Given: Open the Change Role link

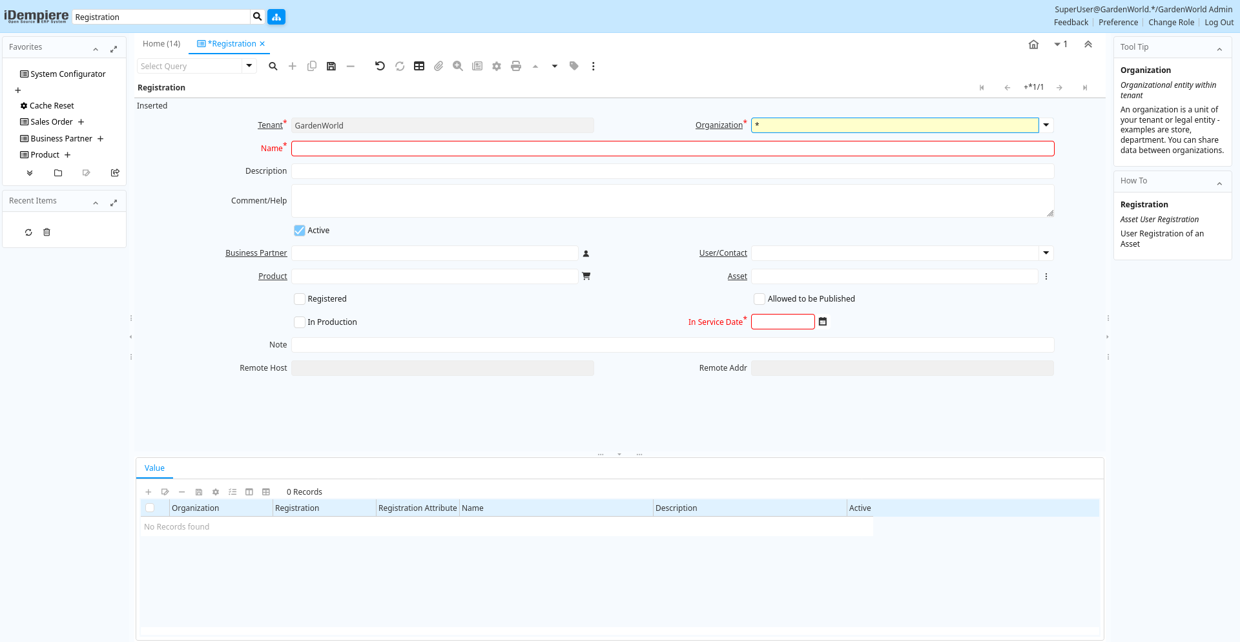Looking at the screenshot, I should click(1171, 23).
